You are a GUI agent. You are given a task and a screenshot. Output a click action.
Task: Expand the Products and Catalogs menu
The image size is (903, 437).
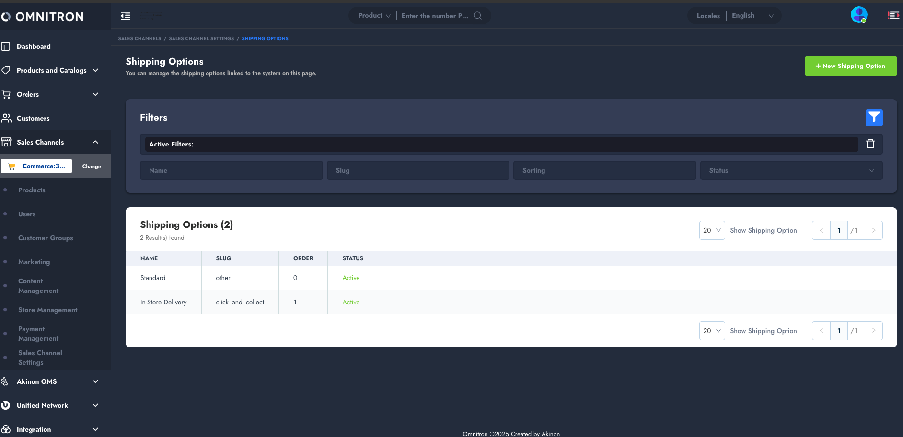tap(52, 70)
